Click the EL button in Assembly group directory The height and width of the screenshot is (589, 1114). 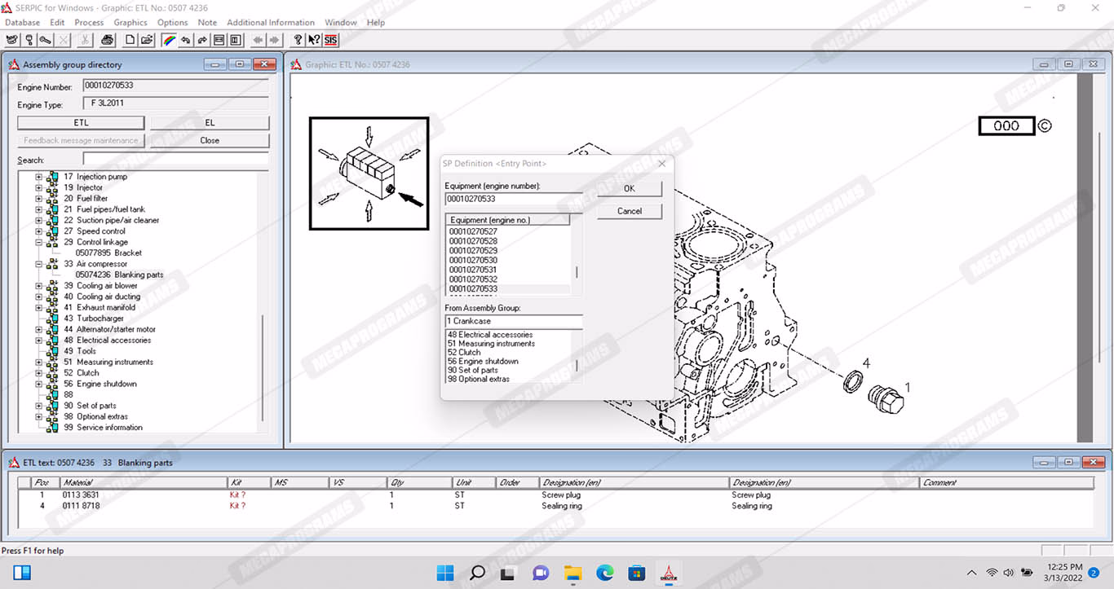click(x=210, y=123)
